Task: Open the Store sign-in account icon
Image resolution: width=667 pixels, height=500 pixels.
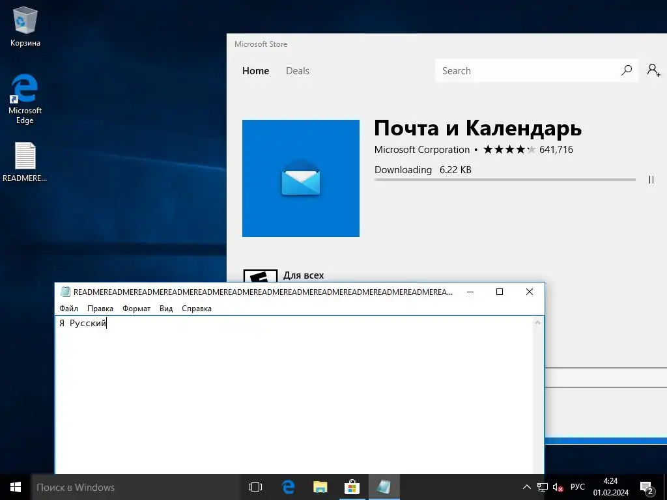Action: click(x=653, y=70)
